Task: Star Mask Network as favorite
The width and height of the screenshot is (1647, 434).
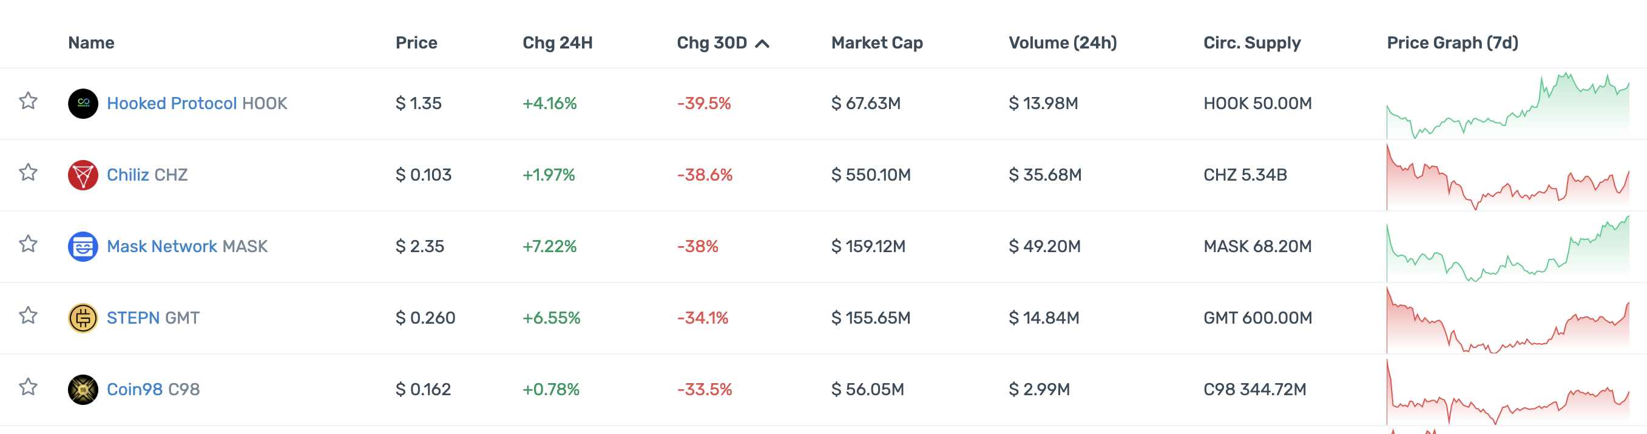Action: [x=28, y=244]
